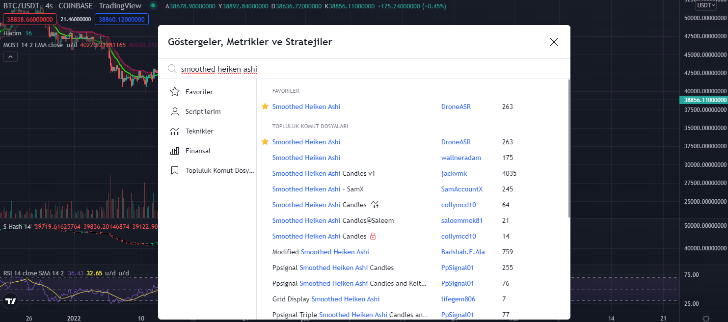Viewport: 728px width, 322px height.
Task: Click the green market status dot
Action: click(x=154, y=6)
